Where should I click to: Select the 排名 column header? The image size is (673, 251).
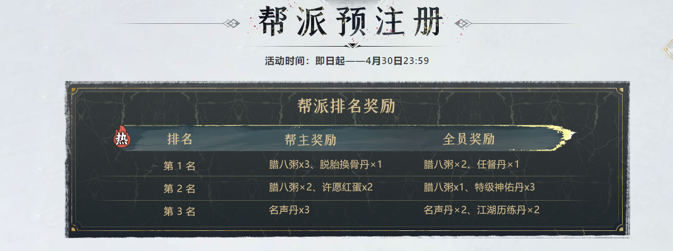(180, 139)
